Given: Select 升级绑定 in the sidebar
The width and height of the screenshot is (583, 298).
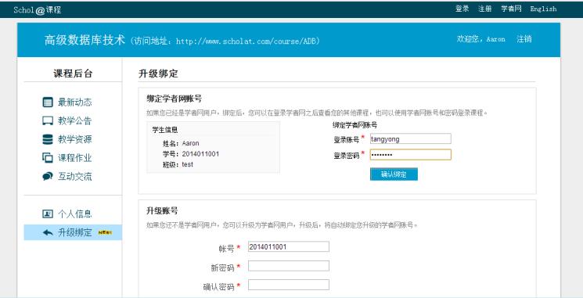Looking at the screenshot, I should pos(73,232).
